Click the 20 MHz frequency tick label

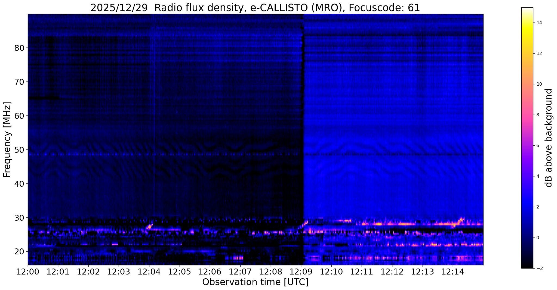[x=19, y=252]
